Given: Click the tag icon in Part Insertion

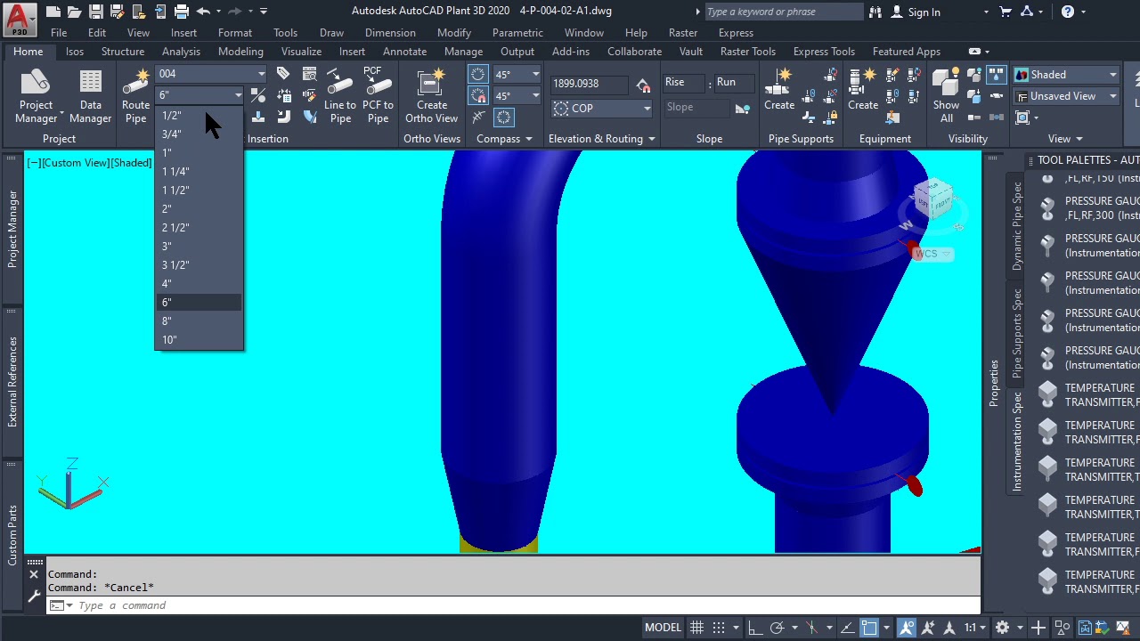Looking at the screenshot, I should [283, 74].
